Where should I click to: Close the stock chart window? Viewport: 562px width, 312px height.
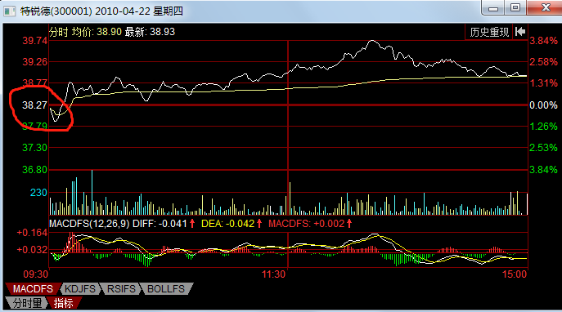pos(546,8)
